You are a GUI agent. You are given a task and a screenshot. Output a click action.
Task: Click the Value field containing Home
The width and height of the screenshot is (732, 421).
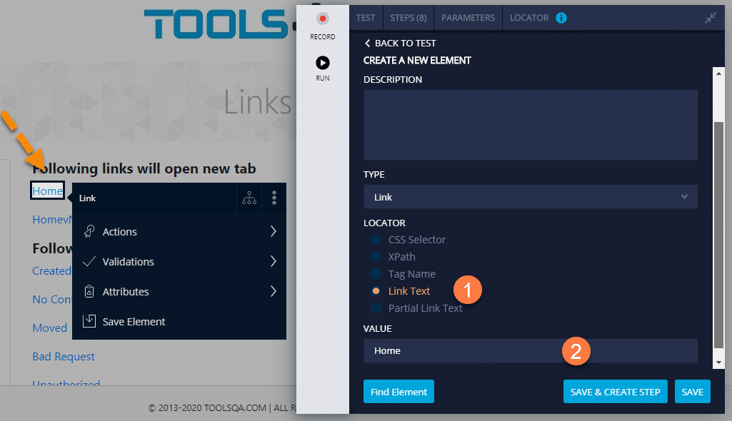point(531,350)
